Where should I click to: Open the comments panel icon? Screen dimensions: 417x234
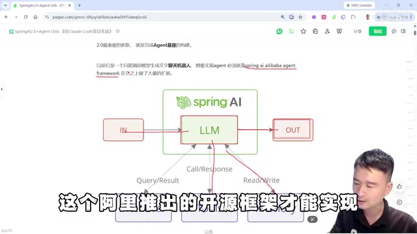394,31
